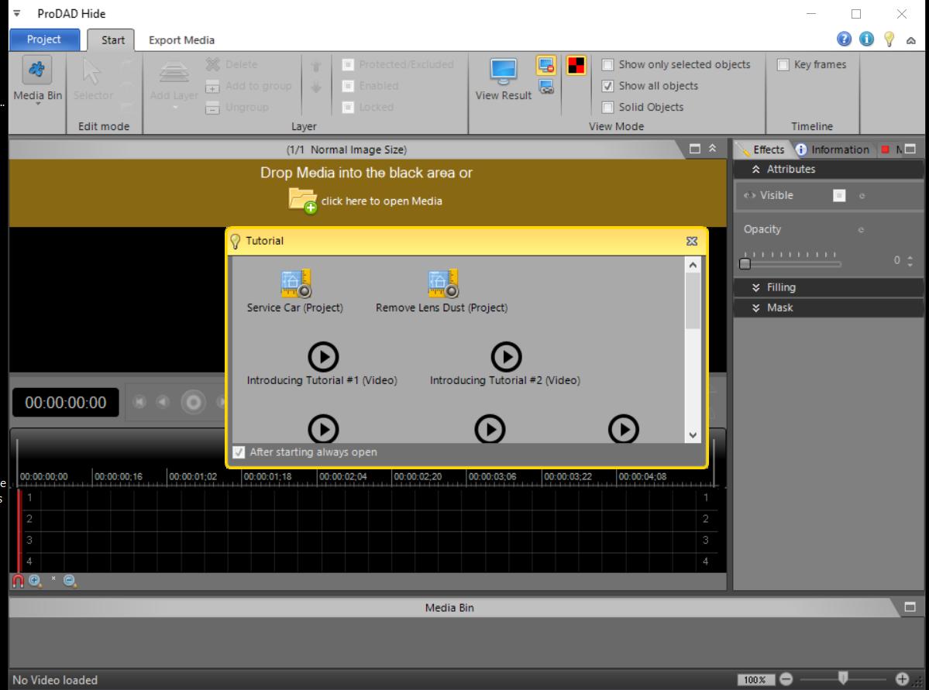Click the yellow lightbulb tutorial icon
The image size is (929, 690).
(889, 39)
